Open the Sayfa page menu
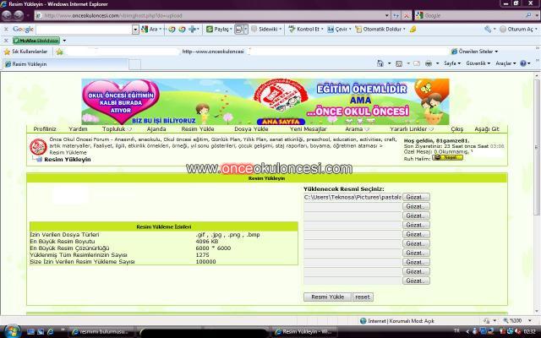541x338 pixels. [x=452, y=63]
